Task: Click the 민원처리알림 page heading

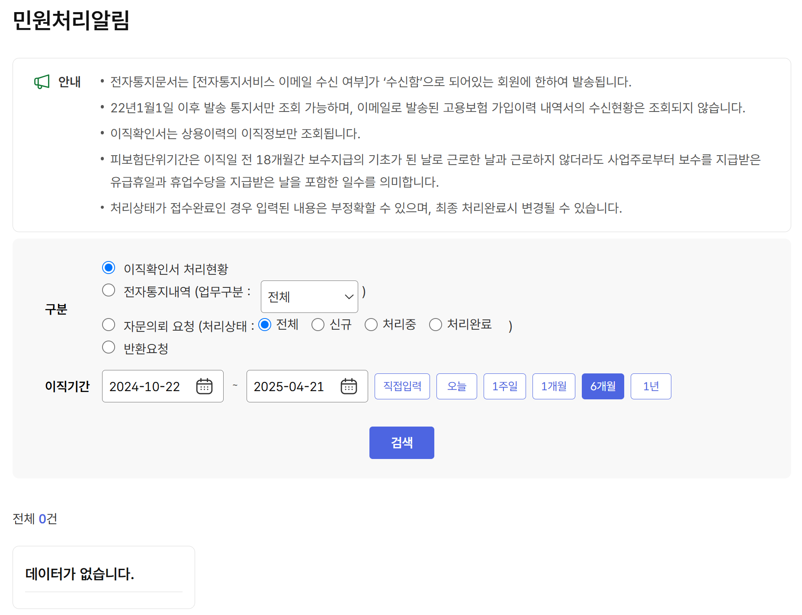Action: tap(71, 20)
